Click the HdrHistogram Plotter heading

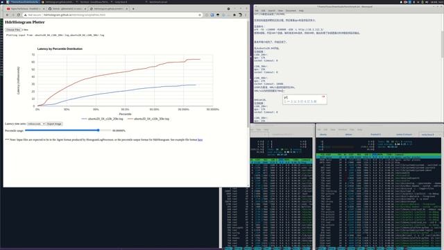pyautogui.click(x=25, y=22)
